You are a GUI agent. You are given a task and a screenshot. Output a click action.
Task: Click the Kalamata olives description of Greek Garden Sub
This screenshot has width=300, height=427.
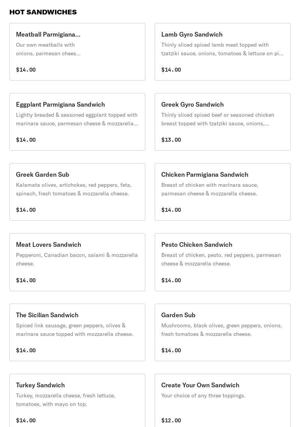74,189
